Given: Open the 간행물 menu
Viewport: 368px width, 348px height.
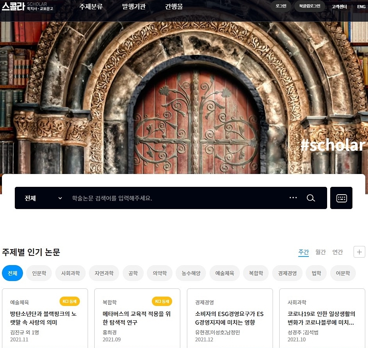Looking at the screenshot, I should (174, 7).
